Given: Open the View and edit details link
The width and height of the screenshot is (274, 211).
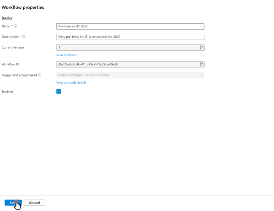Looking at the screenshot, I should (x=71, y=82).
